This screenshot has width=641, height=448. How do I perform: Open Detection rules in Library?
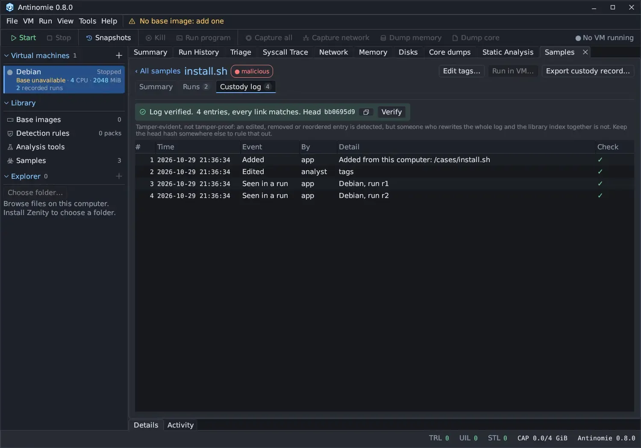[64, 133]
